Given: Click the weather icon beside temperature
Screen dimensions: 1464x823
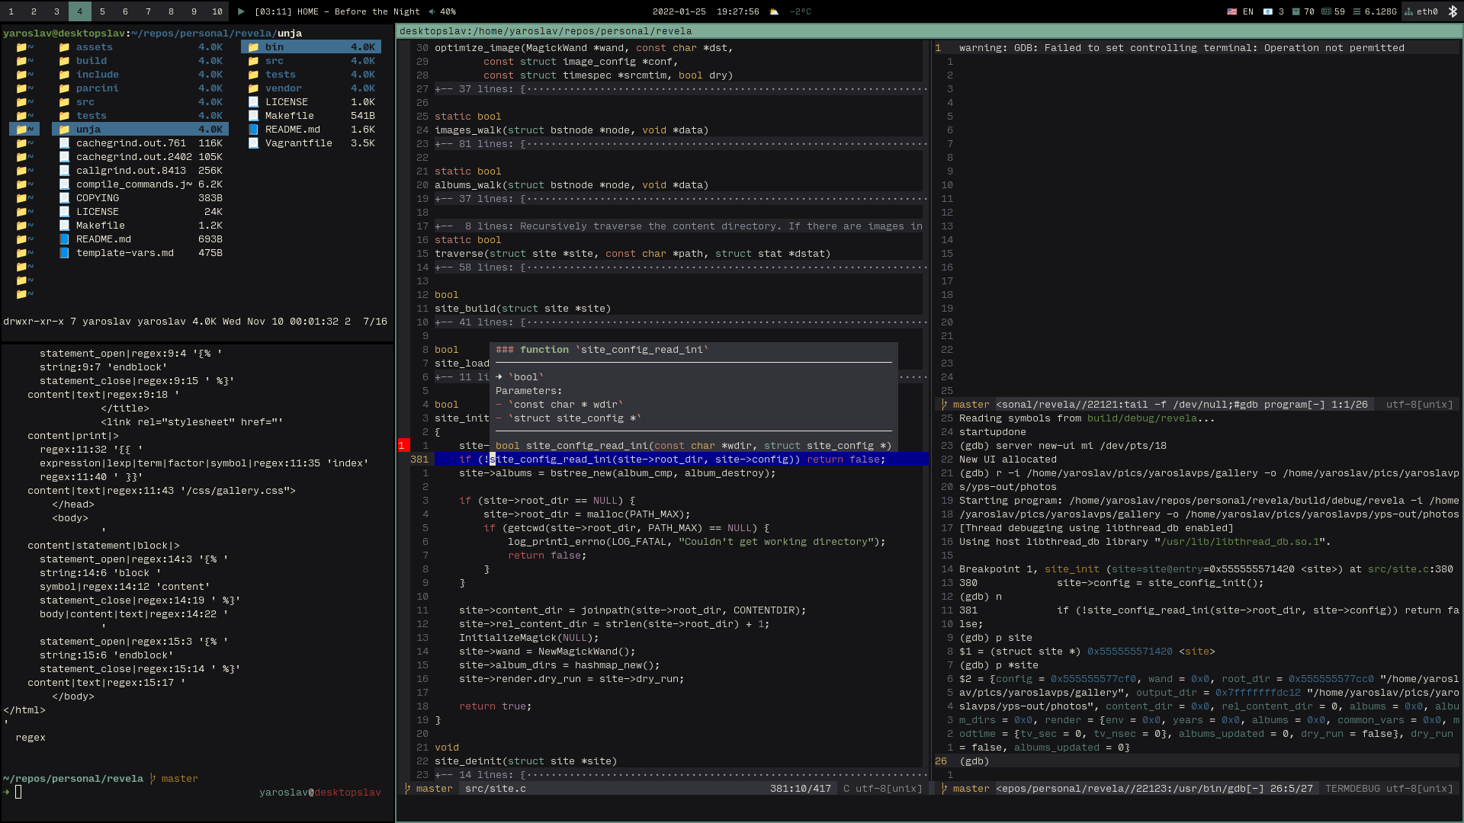Looking at the screenshot, I should pyautogui.click(x=774, y=11).
